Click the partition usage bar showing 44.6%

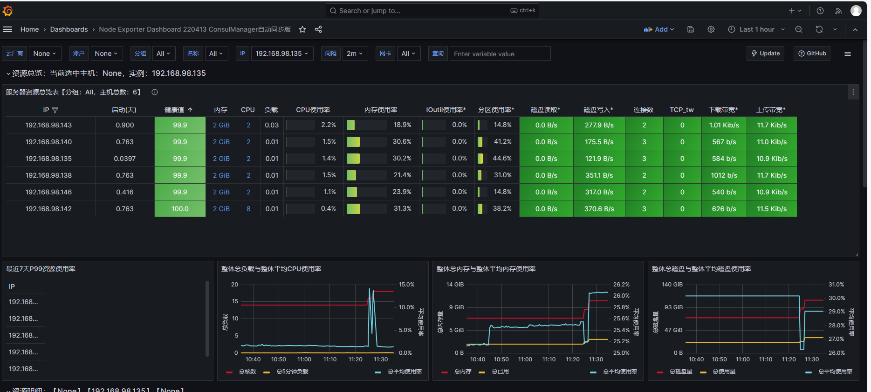482,159
